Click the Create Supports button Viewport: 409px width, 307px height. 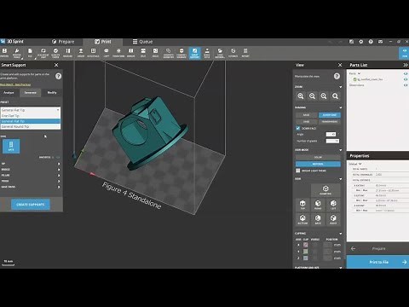click(31, 205)
